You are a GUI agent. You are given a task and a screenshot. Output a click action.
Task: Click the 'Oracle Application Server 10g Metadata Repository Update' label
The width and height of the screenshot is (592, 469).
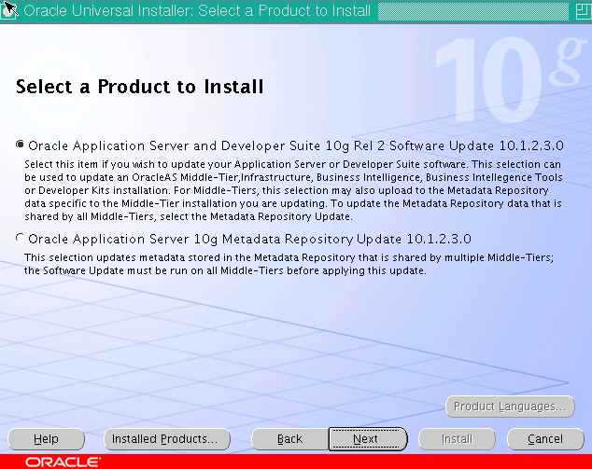coord(249,239)
